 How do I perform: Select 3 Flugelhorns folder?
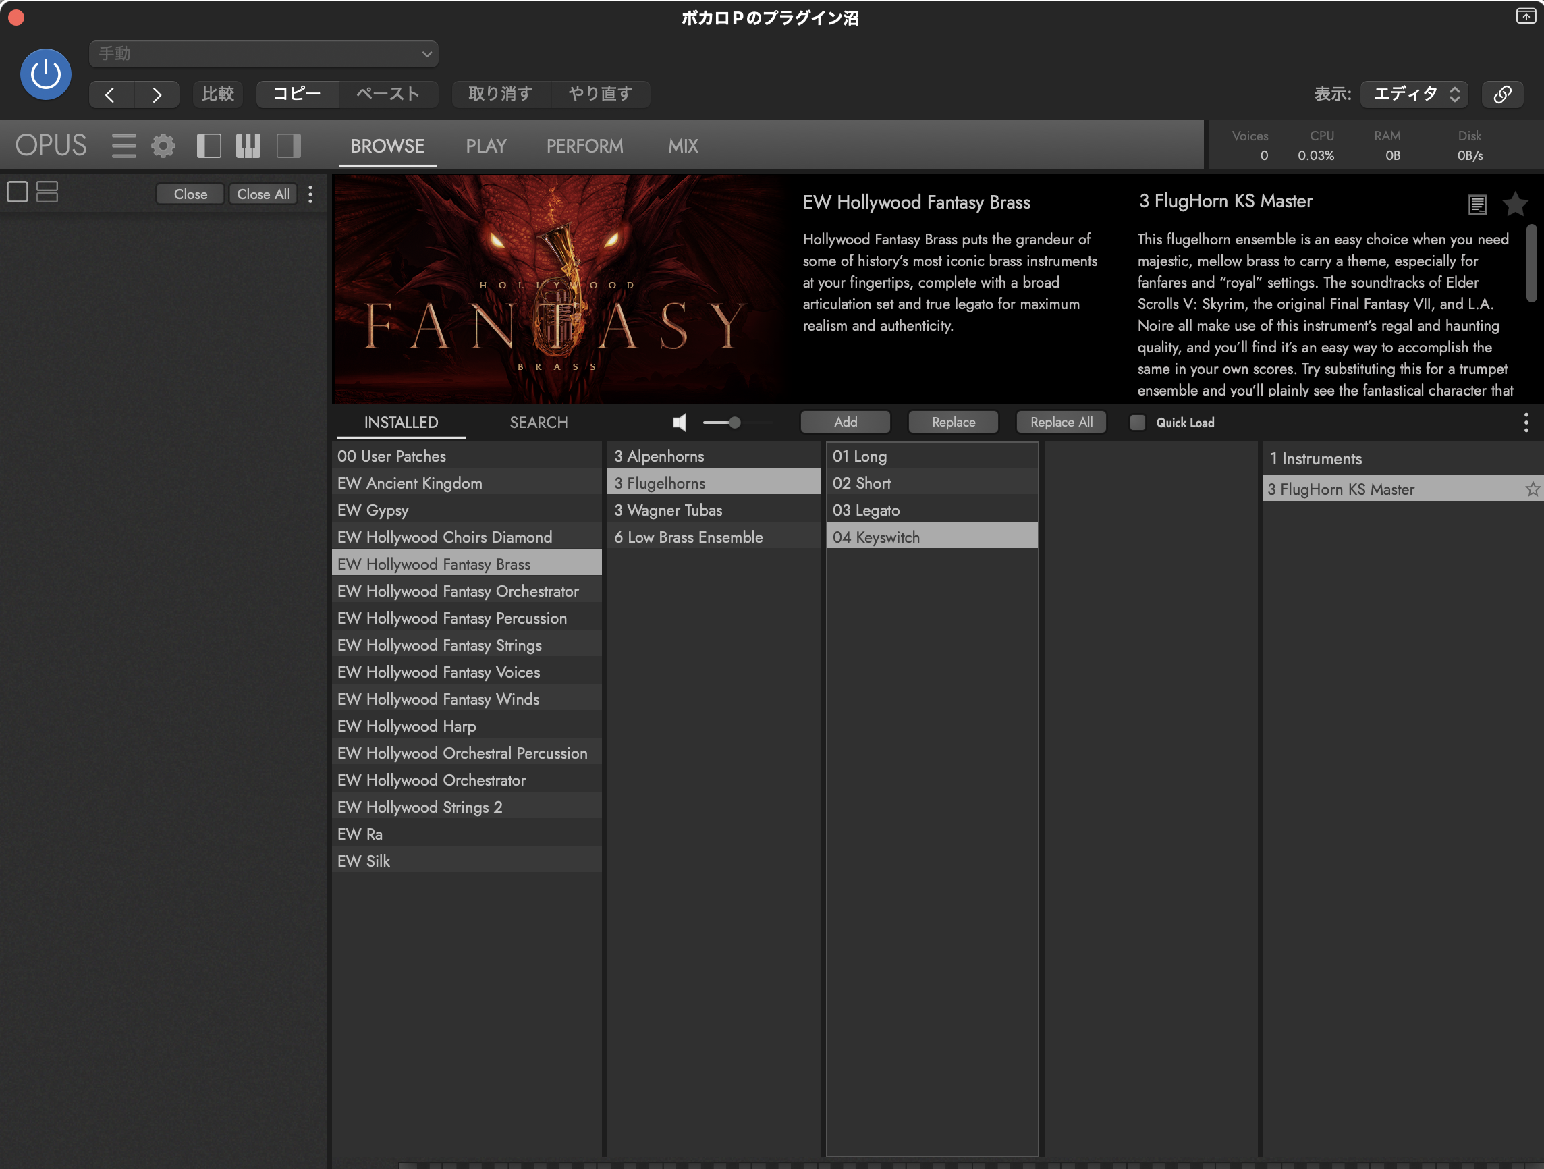pos(714,483)
